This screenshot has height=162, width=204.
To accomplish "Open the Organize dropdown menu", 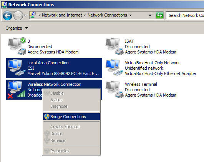I will pos(17,28).
